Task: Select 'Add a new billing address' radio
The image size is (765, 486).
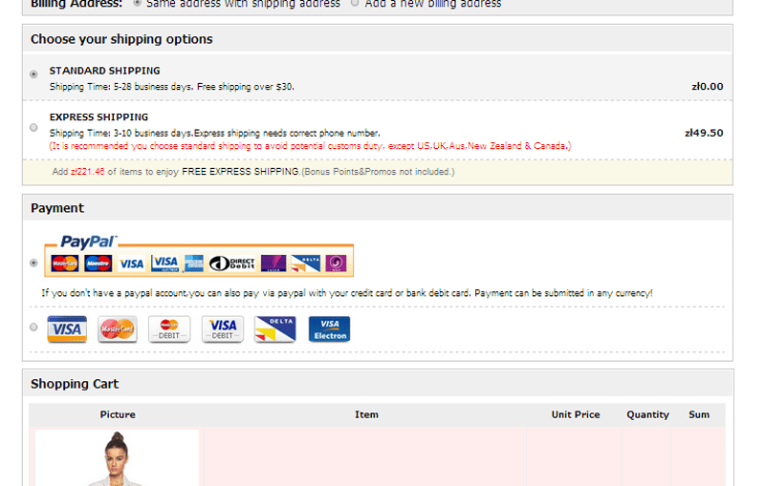Action: click(x=355, y=3)
